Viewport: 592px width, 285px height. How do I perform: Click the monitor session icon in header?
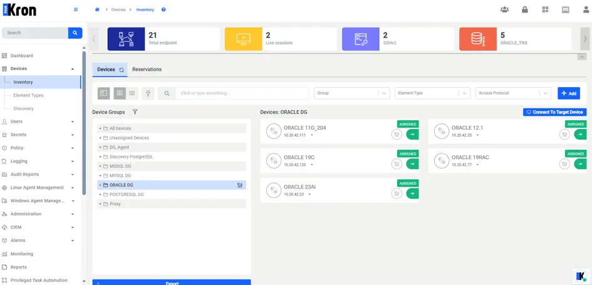565,10
